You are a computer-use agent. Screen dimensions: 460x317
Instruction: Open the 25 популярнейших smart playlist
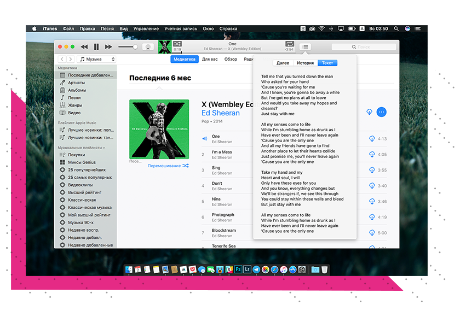87,170
